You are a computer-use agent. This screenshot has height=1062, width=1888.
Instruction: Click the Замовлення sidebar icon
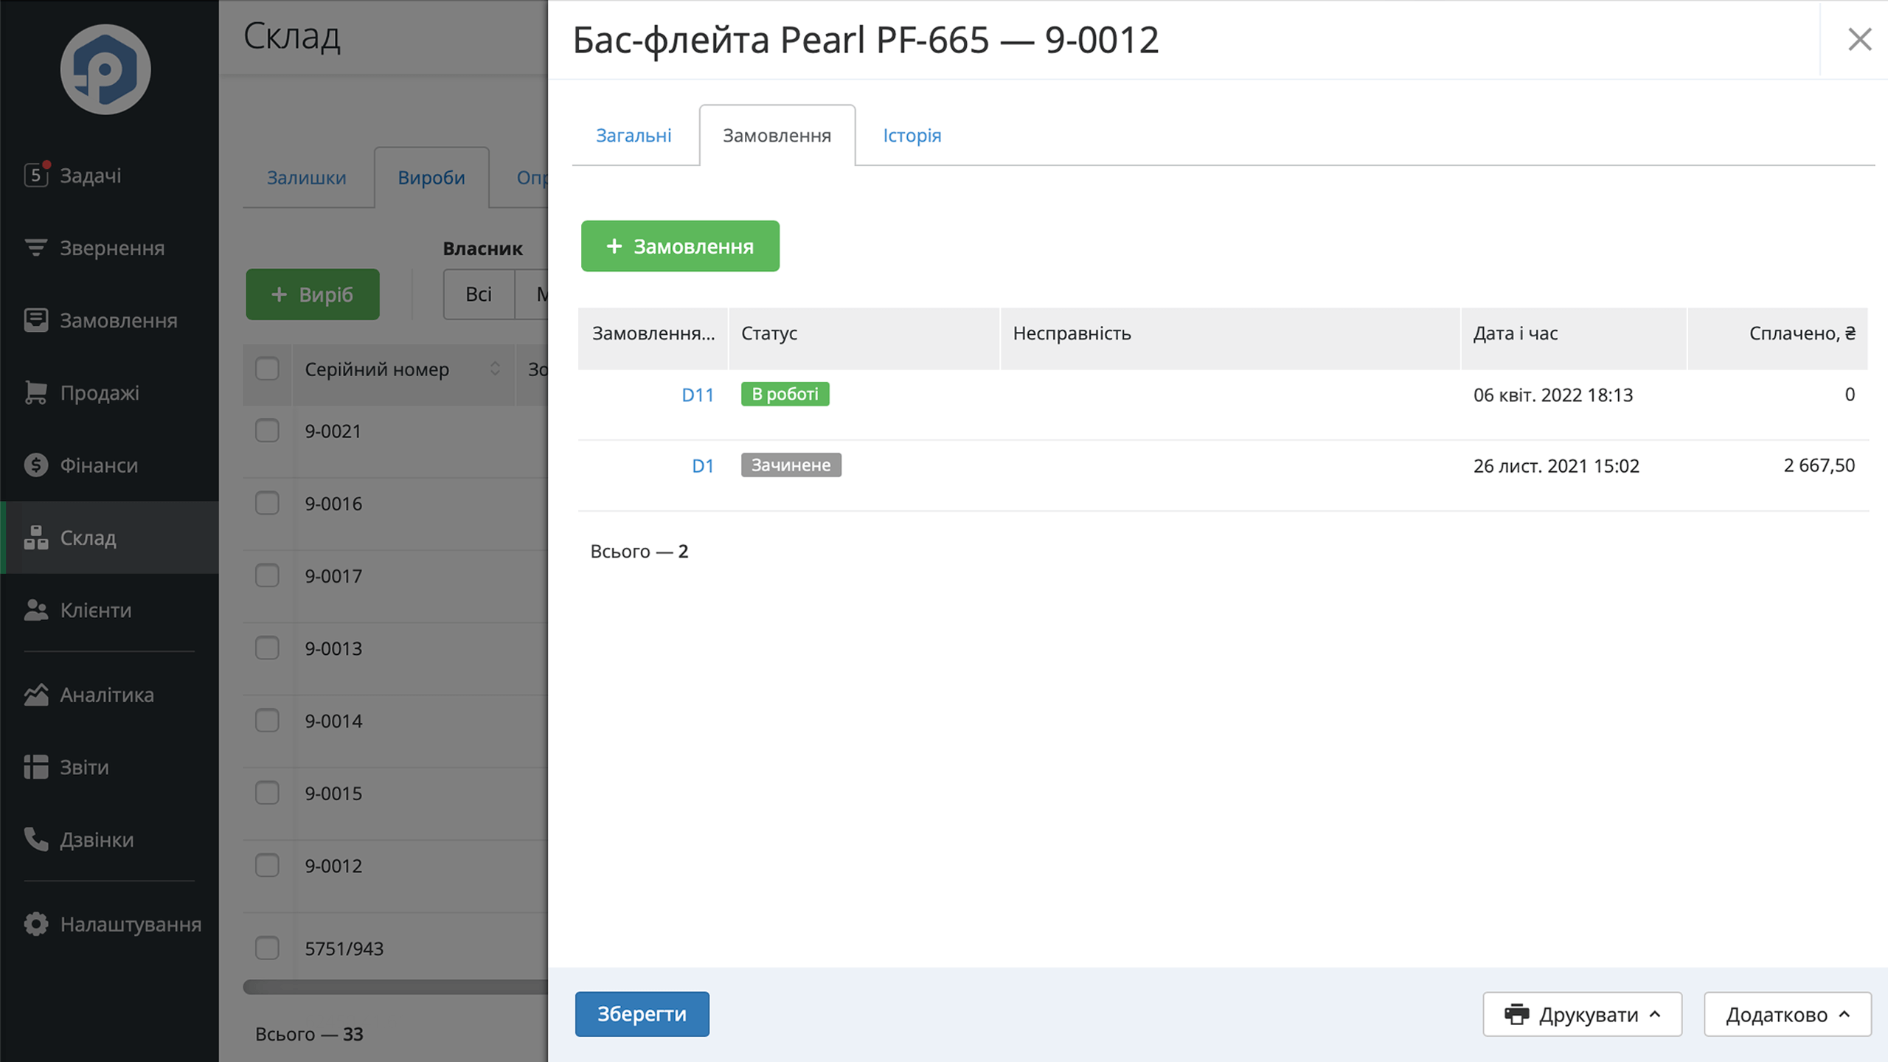[35, 320]
